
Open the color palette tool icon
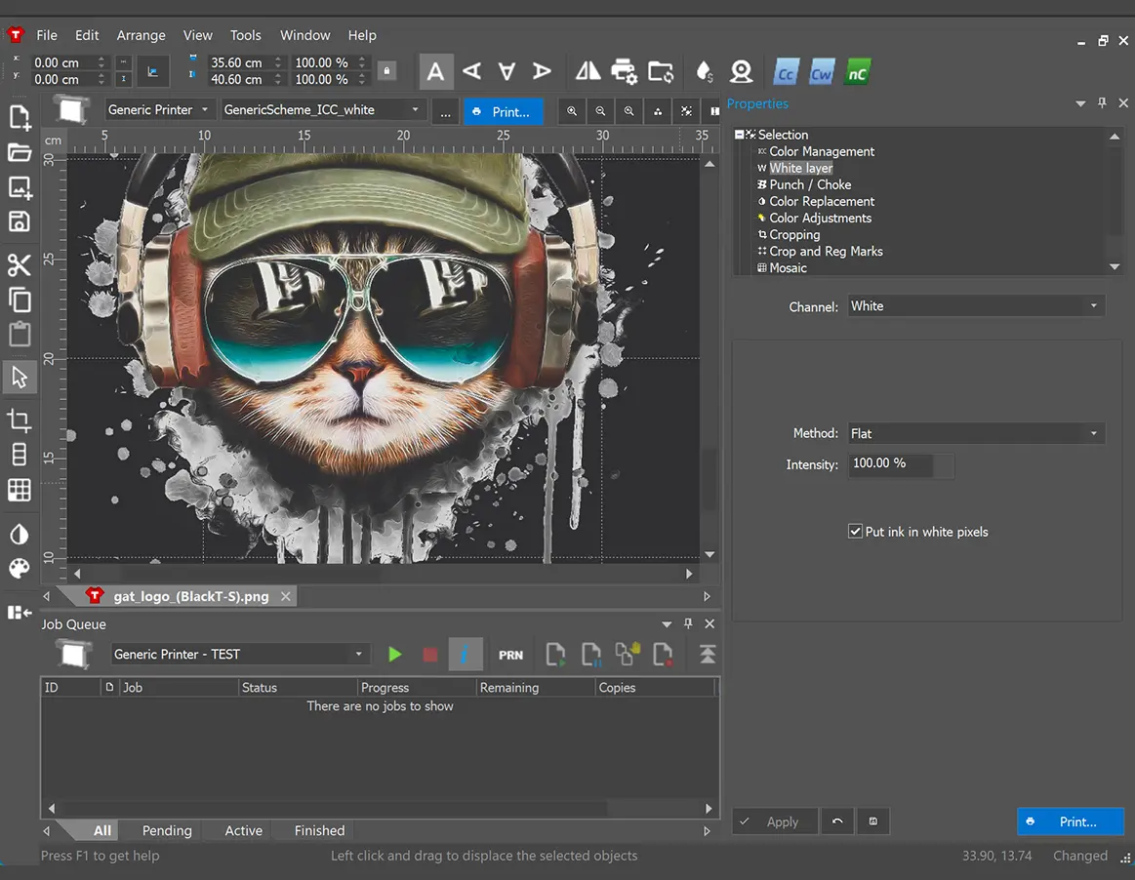[x=20, y=569]
